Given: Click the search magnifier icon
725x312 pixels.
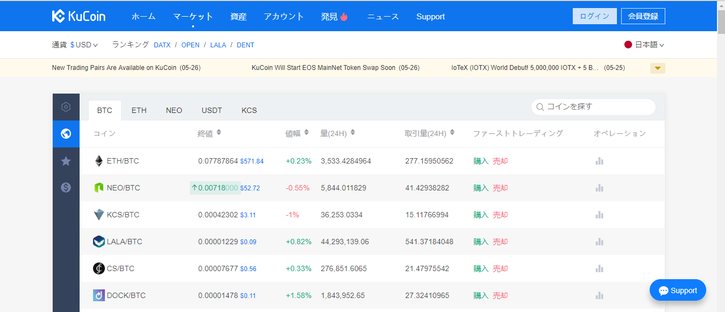Looking at the screenshot, I should coord(540,107).
